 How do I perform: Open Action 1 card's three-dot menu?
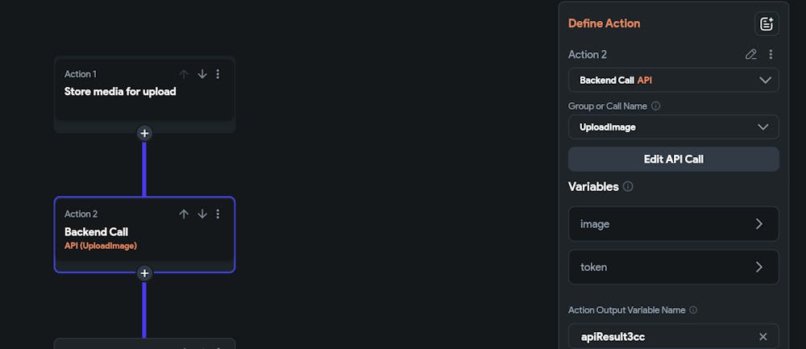point(218,74)
